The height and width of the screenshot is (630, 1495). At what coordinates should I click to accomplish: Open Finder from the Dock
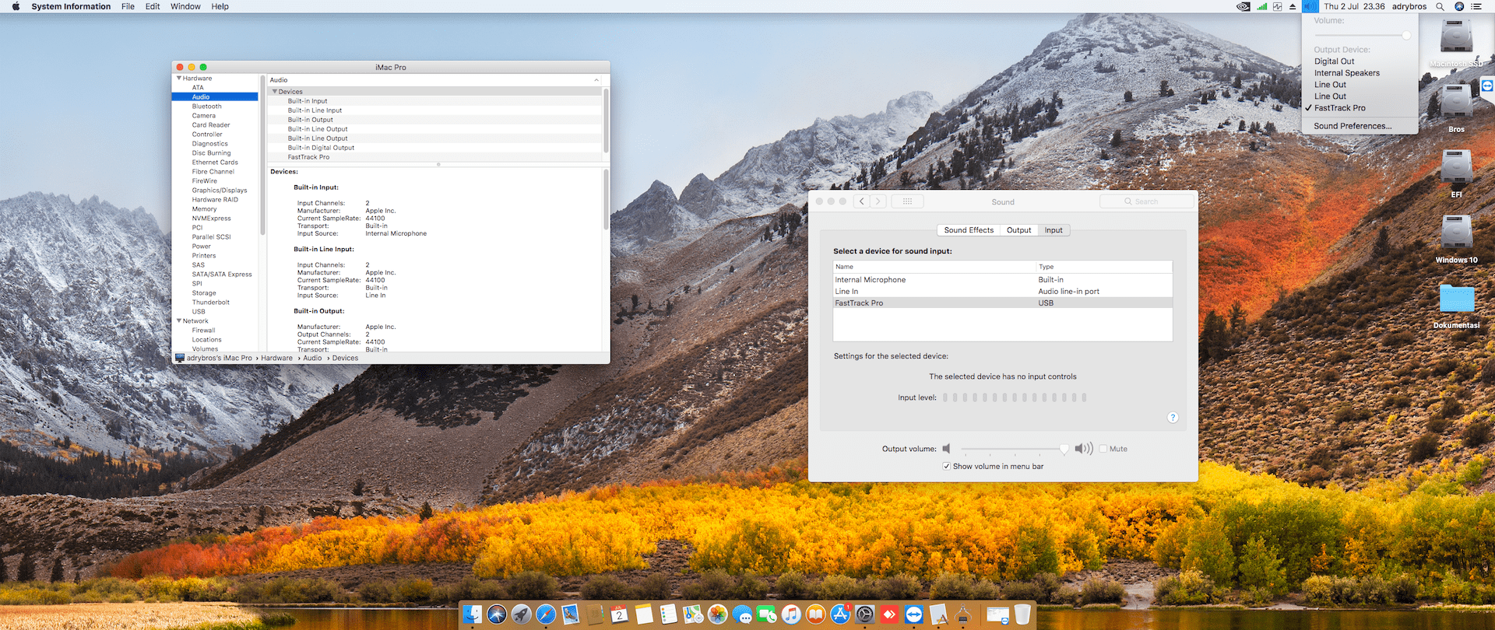point(473,614)
